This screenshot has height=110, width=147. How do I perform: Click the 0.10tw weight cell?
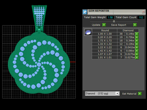pyautogui.click(x=130, y=44)
